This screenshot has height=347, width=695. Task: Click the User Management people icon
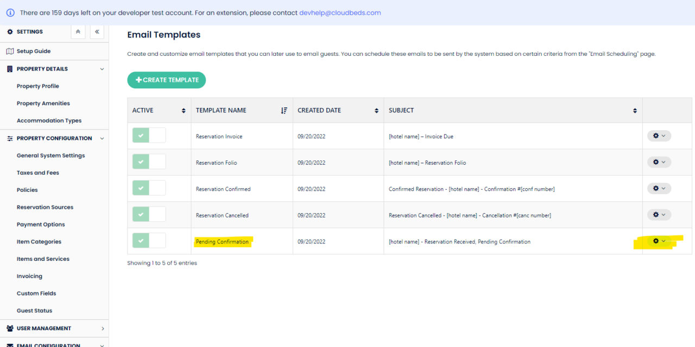coord(9,328)
